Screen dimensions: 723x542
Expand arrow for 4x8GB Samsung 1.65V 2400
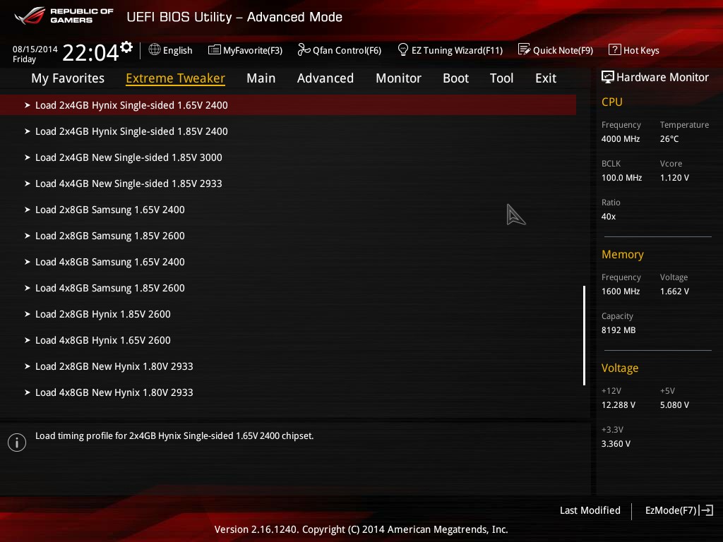click(28, 262)
